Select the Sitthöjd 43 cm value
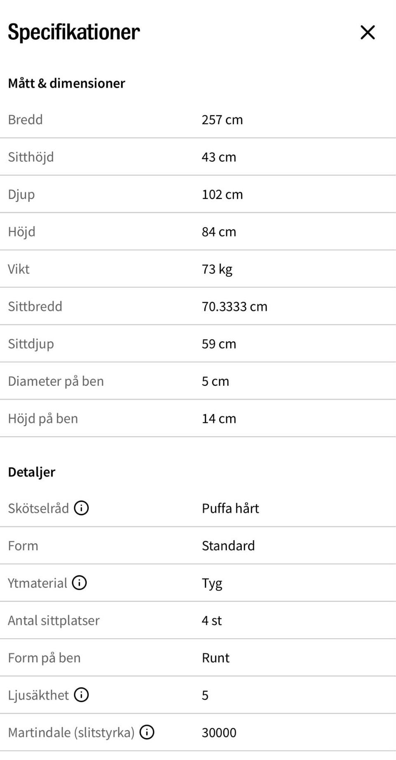 coord(219,157)
